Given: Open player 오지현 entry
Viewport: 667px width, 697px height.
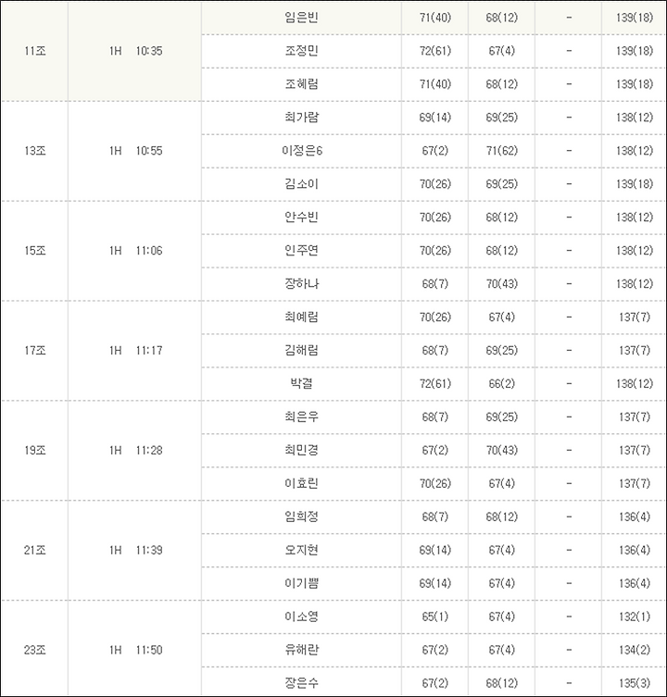Looking at the screenshot, I should click(301, 551).
